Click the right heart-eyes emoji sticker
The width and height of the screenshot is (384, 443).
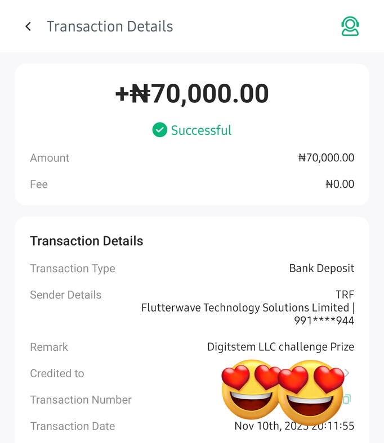(x=311, y=392)
